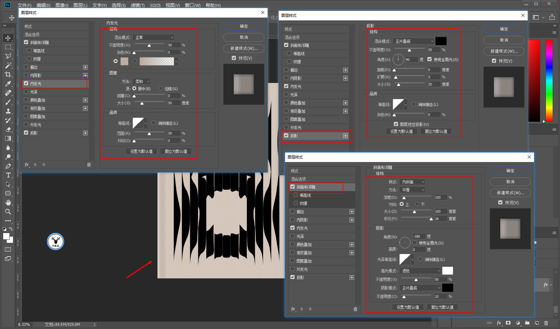Click 复位为默认值 in the 斜面和浮雕 panel
This screenshot has width=560, height=329.
(x=442, y=307)
